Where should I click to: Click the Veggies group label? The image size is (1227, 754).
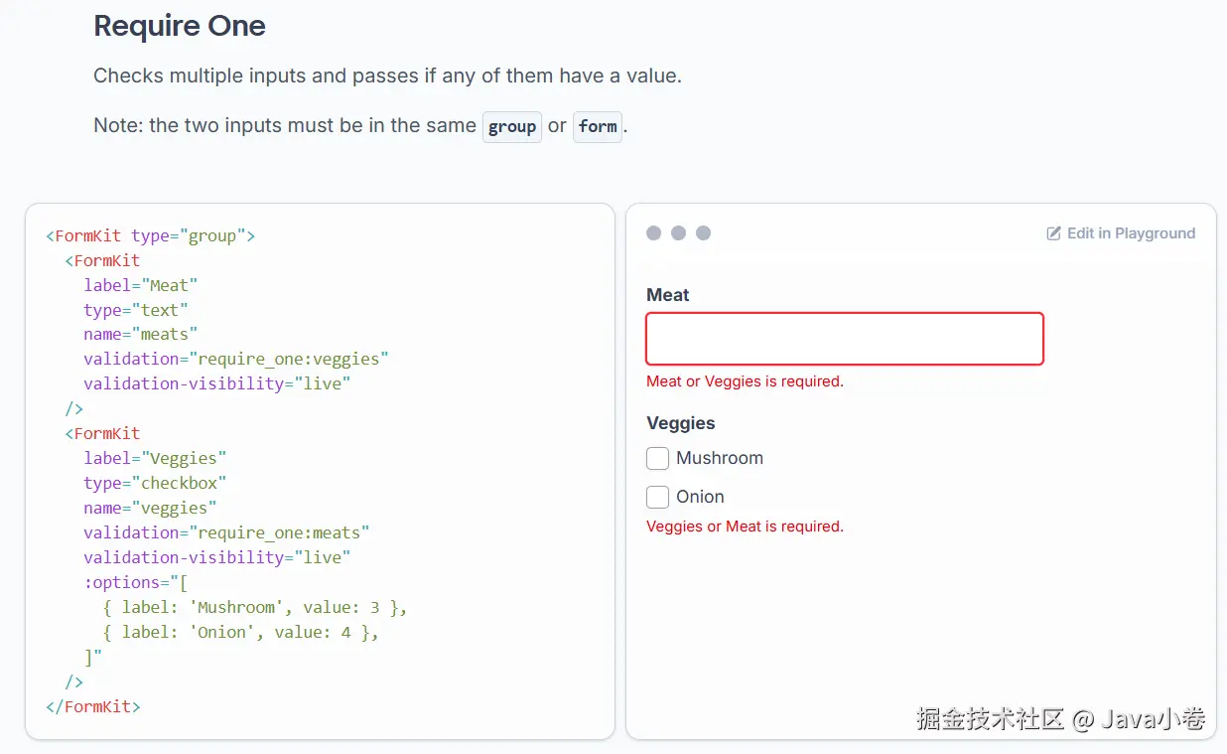tap(681, 423)
